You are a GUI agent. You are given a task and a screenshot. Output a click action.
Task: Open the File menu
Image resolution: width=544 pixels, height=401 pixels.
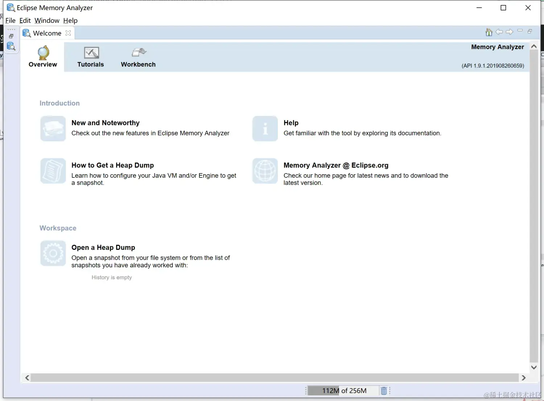click(11, 21)
